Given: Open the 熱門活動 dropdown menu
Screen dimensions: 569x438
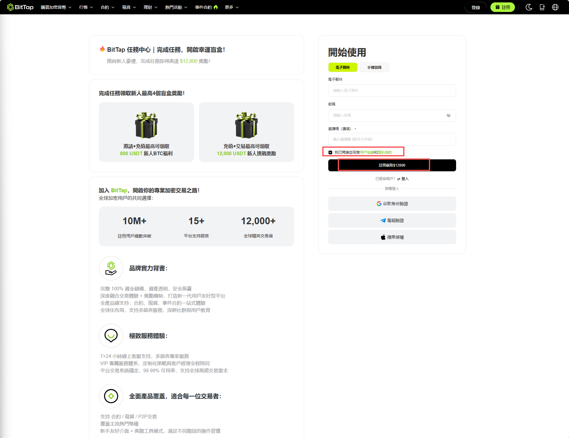Looking at the screenshot, I should 176,7.
